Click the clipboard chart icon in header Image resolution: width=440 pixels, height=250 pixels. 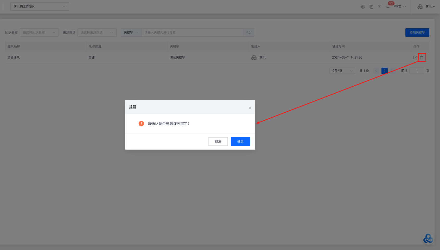click(380, 7)
